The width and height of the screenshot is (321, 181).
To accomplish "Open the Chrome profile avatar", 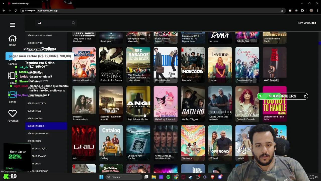I will point(311,11).
